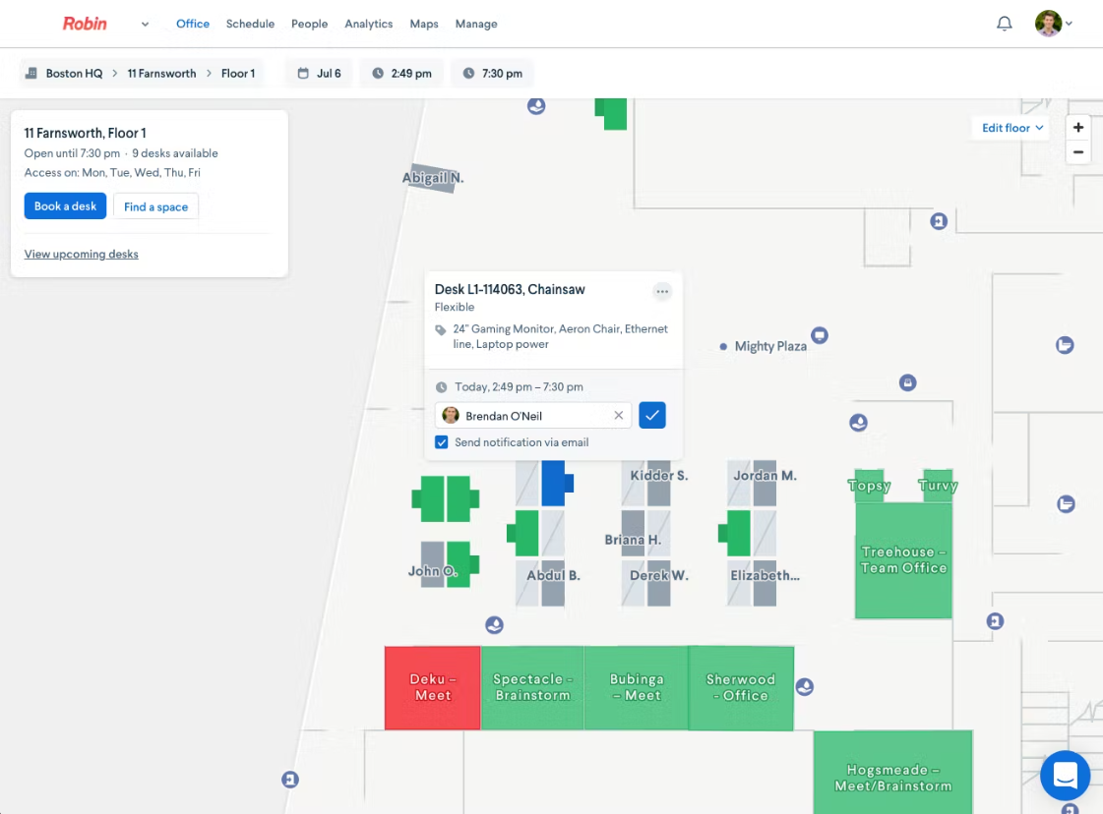
Task: Open the notifications bell
Action: point(1004,24)
